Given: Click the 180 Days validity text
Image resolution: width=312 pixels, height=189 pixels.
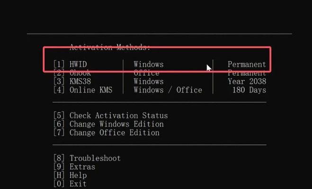Looking at the screenshot, I should (x=249, y=90).
